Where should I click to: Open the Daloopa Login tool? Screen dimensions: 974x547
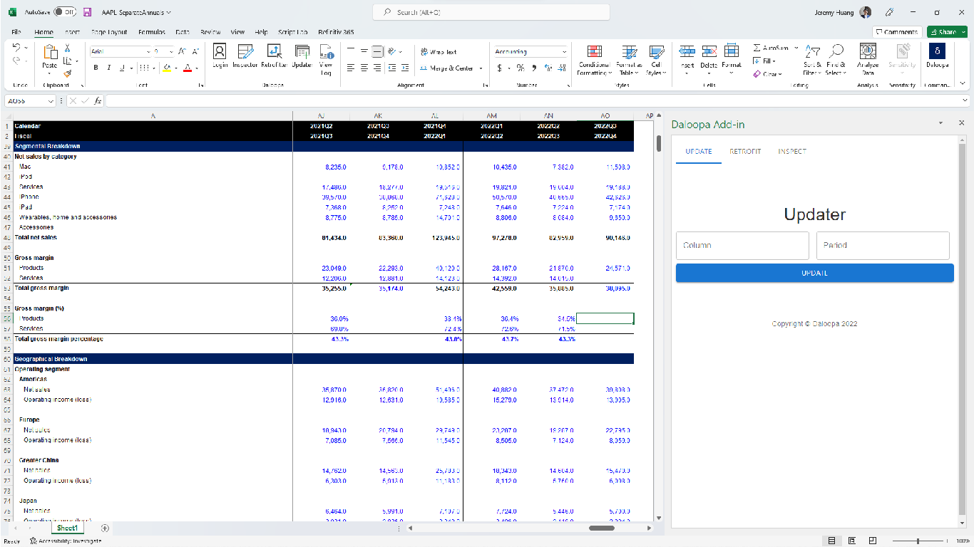(220, 56)
